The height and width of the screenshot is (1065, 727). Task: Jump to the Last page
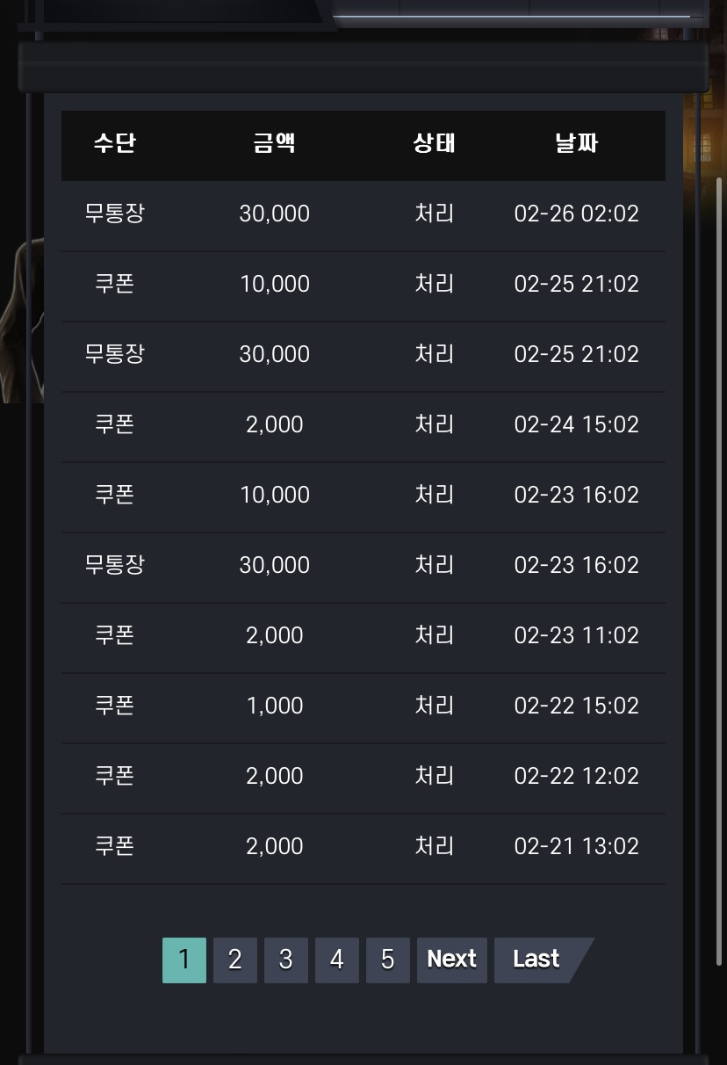pyautogui.click(x=538, y=960)
